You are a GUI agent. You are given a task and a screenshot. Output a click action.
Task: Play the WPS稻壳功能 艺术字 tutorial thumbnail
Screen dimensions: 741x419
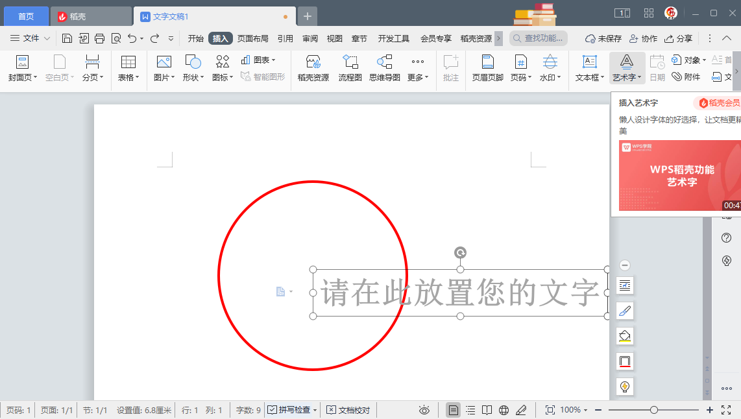click(x=680, y=175)
